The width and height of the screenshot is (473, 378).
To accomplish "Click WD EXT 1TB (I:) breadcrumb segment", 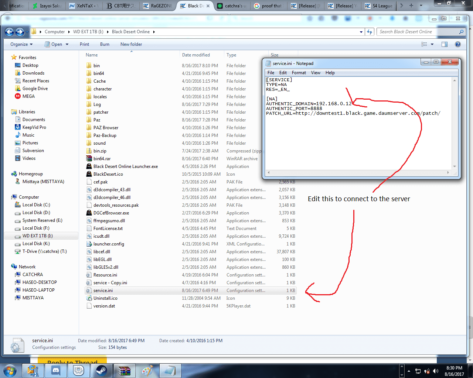I will tap(88, 32).
